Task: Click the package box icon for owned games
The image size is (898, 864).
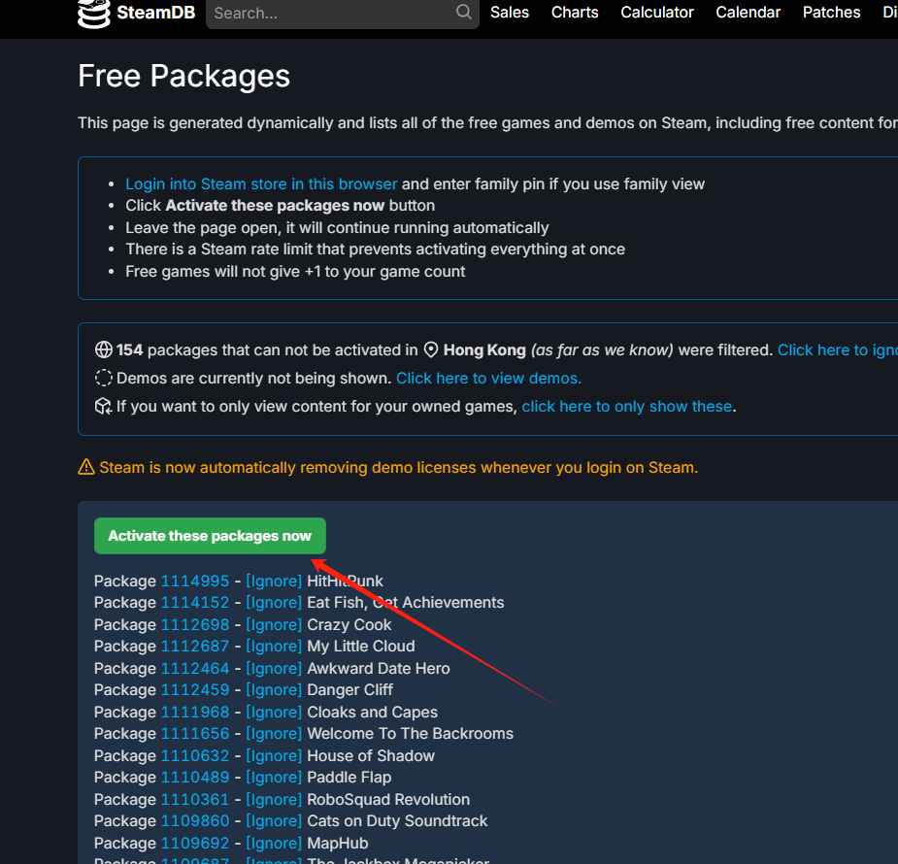Action: coord(104,406)
